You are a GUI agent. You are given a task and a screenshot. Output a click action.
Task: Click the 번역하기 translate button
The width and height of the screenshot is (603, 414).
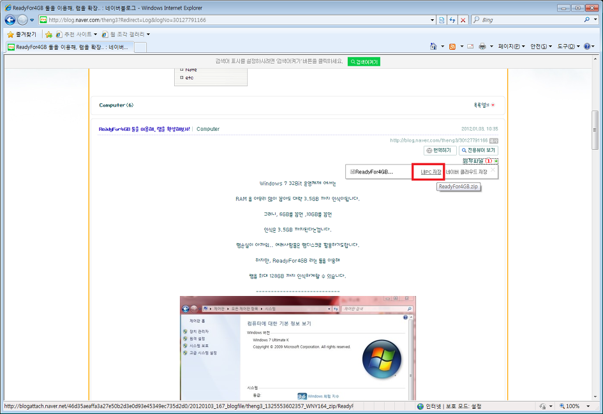click(440, 151)
